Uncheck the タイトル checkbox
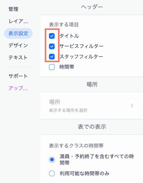Viewport: 143px width, 183px height. coord(52,36)
